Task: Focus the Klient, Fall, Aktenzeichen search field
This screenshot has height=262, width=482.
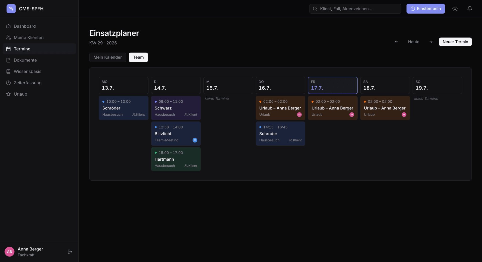Action: [x=355, y=9]
